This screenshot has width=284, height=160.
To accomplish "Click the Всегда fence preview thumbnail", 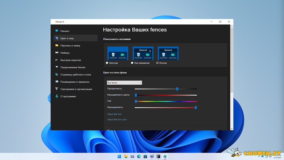I will click(x=168, y=53).
